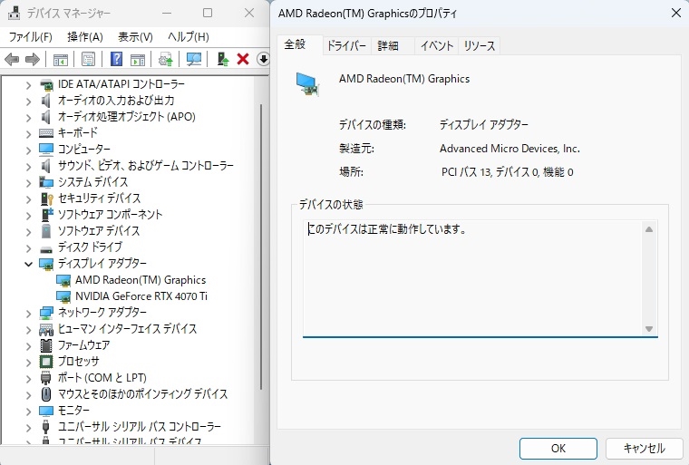
Task: Click scan for hardware changes monitor icon
Action: point(194,59)
